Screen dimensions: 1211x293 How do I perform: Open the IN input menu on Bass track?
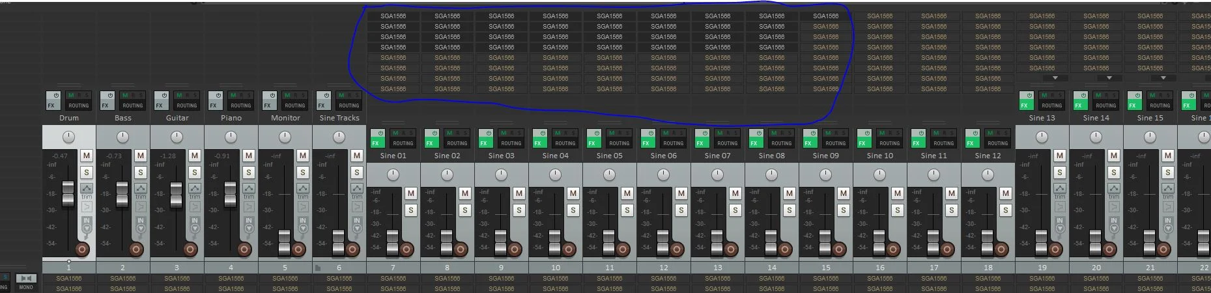tap(141, 225)
